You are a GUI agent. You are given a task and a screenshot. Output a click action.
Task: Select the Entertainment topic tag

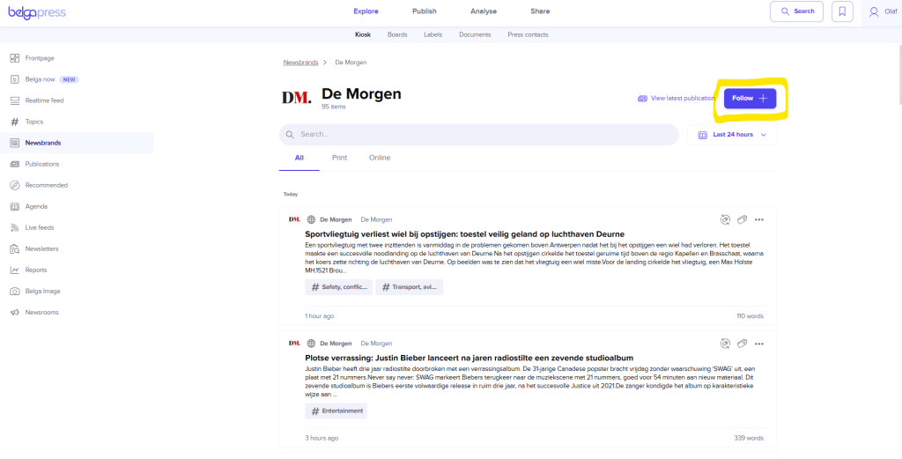point(336,411)
